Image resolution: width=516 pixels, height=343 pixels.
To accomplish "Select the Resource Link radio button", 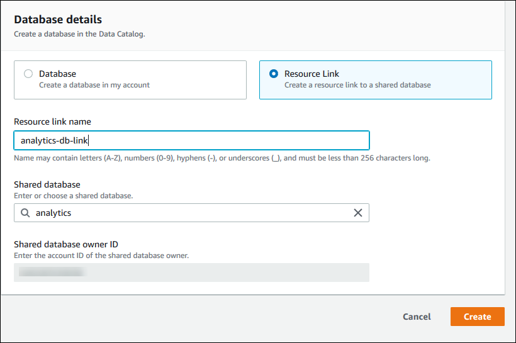I will 274,74.
